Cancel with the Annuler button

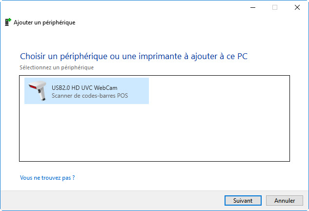click(x=285, y=201)
